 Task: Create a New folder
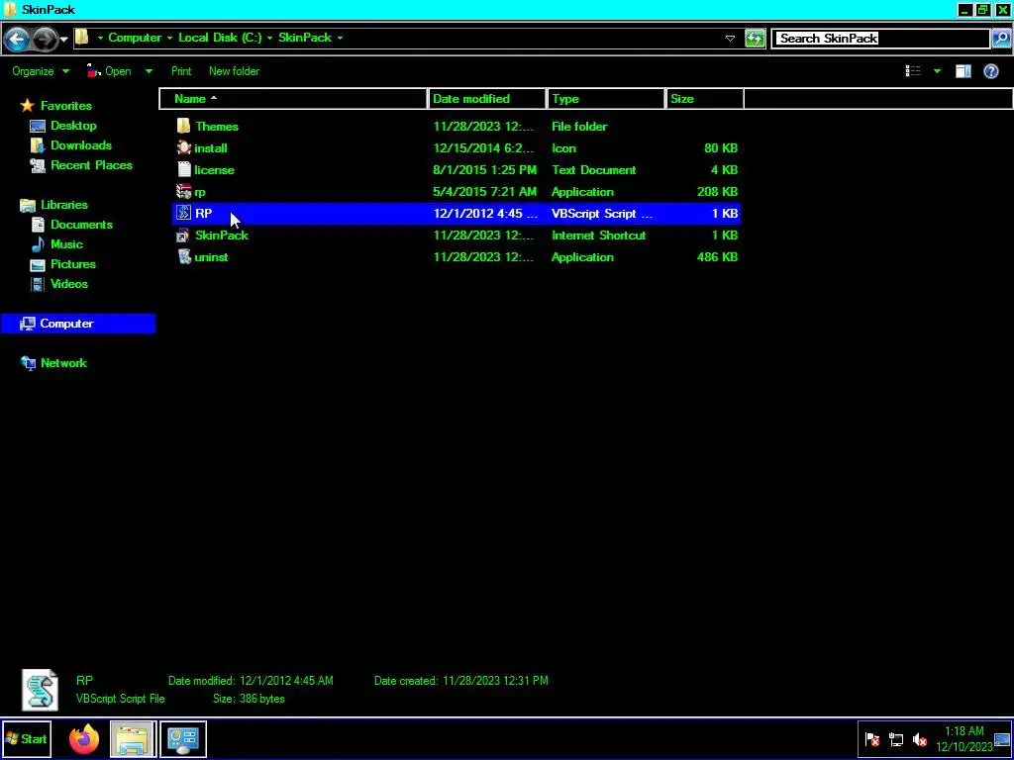point(234,71)
